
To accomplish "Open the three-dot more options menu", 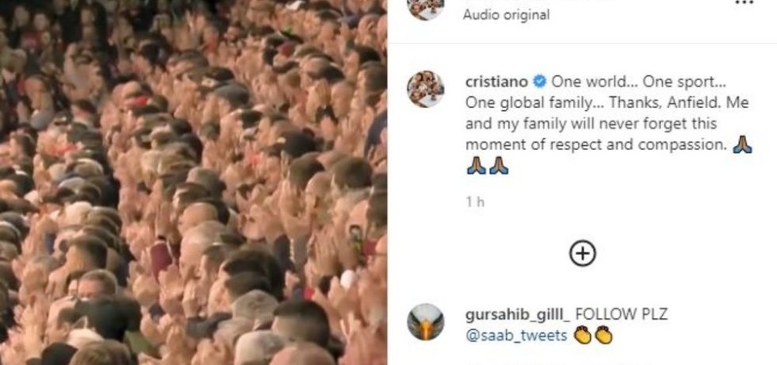I will tap(744, 3).
